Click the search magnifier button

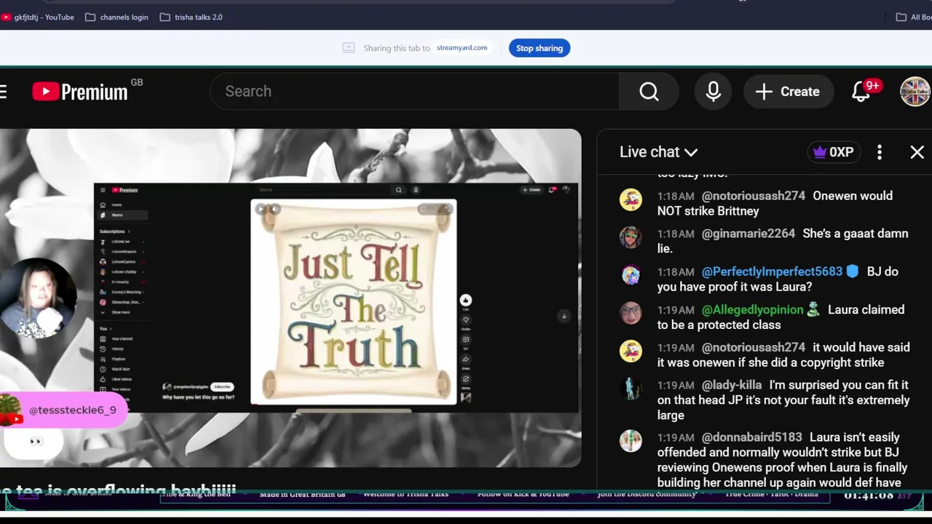tap(649, 91)
